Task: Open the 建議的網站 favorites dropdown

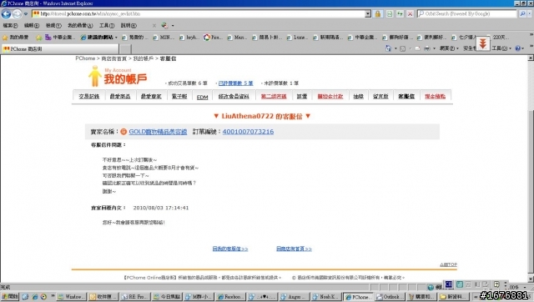Action: pos(98,37)
